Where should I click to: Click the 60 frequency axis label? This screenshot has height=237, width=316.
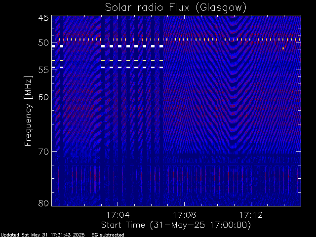click(x=43, y=97)
